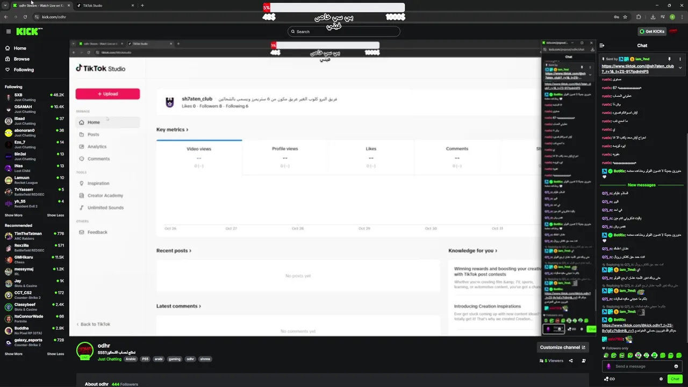
Task: Open GMHikaru Chess channel
Action: [34, 259]
